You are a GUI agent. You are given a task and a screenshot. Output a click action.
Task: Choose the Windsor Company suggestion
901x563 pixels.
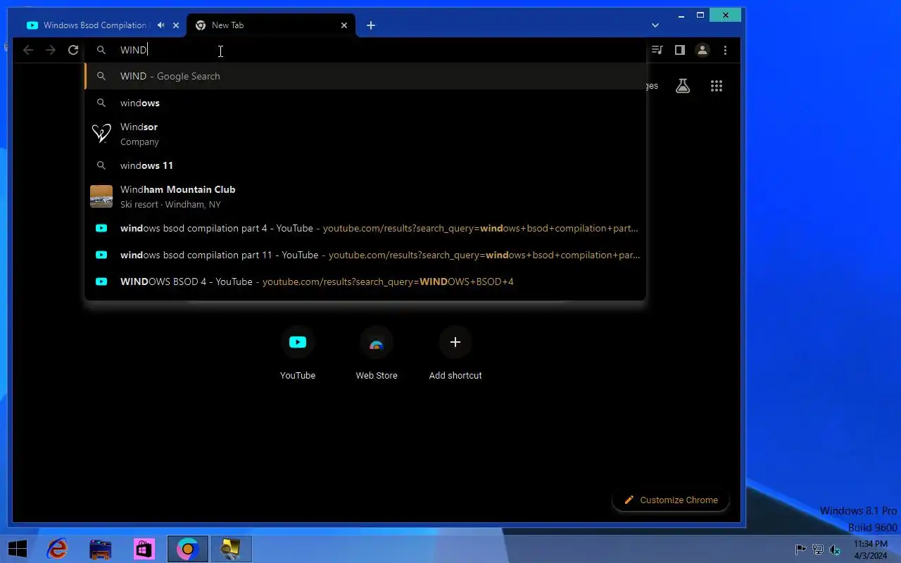(365, 134)
